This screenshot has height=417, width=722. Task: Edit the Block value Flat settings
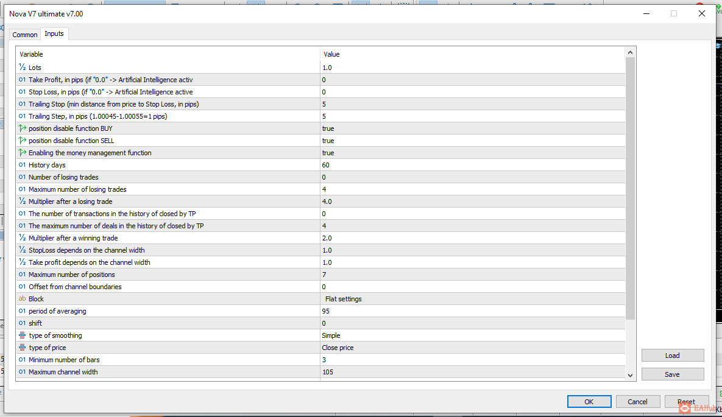tap(472, 299)
